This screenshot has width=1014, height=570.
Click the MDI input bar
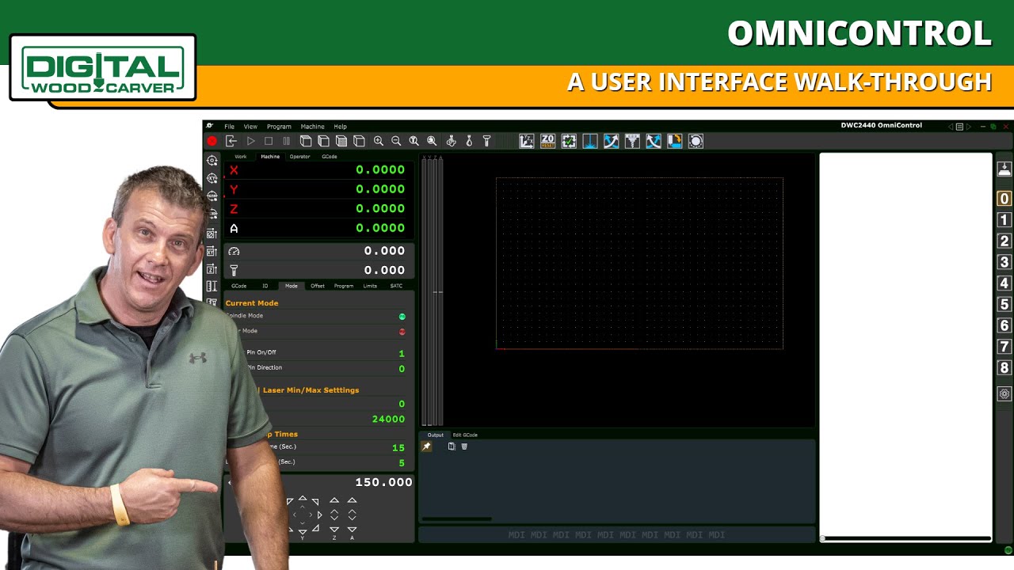616,535
